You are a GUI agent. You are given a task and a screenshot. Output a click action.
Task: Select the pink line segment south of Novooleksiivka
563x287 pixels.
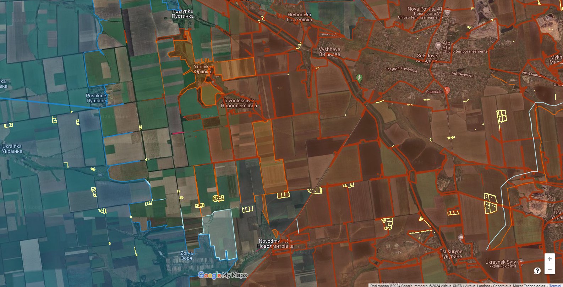[178, 133]
